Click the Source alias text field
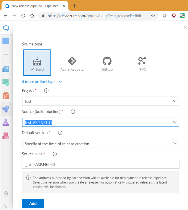The height and width of the screenshot is (210, 188). point(100,164)
